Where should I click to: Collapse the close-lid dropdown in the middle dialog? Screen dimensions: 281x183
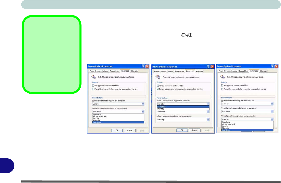[x=208, y=104]
